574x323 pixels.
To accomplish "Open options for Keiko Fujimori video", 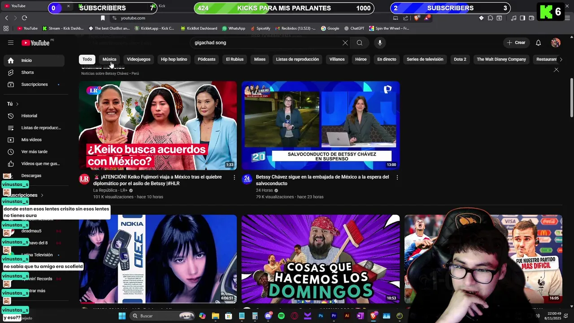I will tap(234, 178).
